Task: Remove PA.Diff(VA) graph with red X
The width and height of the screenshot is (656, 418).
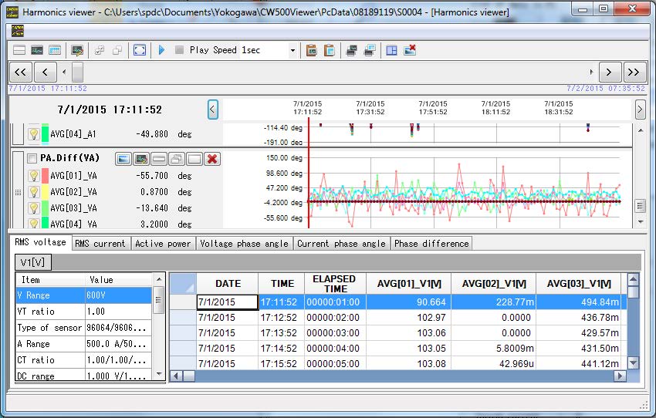Action: click(212, 159)
